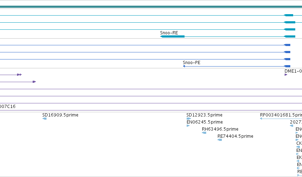Select the purple feature with double arrowhead
Image resolution: width=302 pixels, height=177 pixels.
[11, 75]
